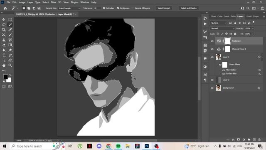Select the Magic Wand tool in toolbox
The image size is (266, 150).
[x=10, y=25]
